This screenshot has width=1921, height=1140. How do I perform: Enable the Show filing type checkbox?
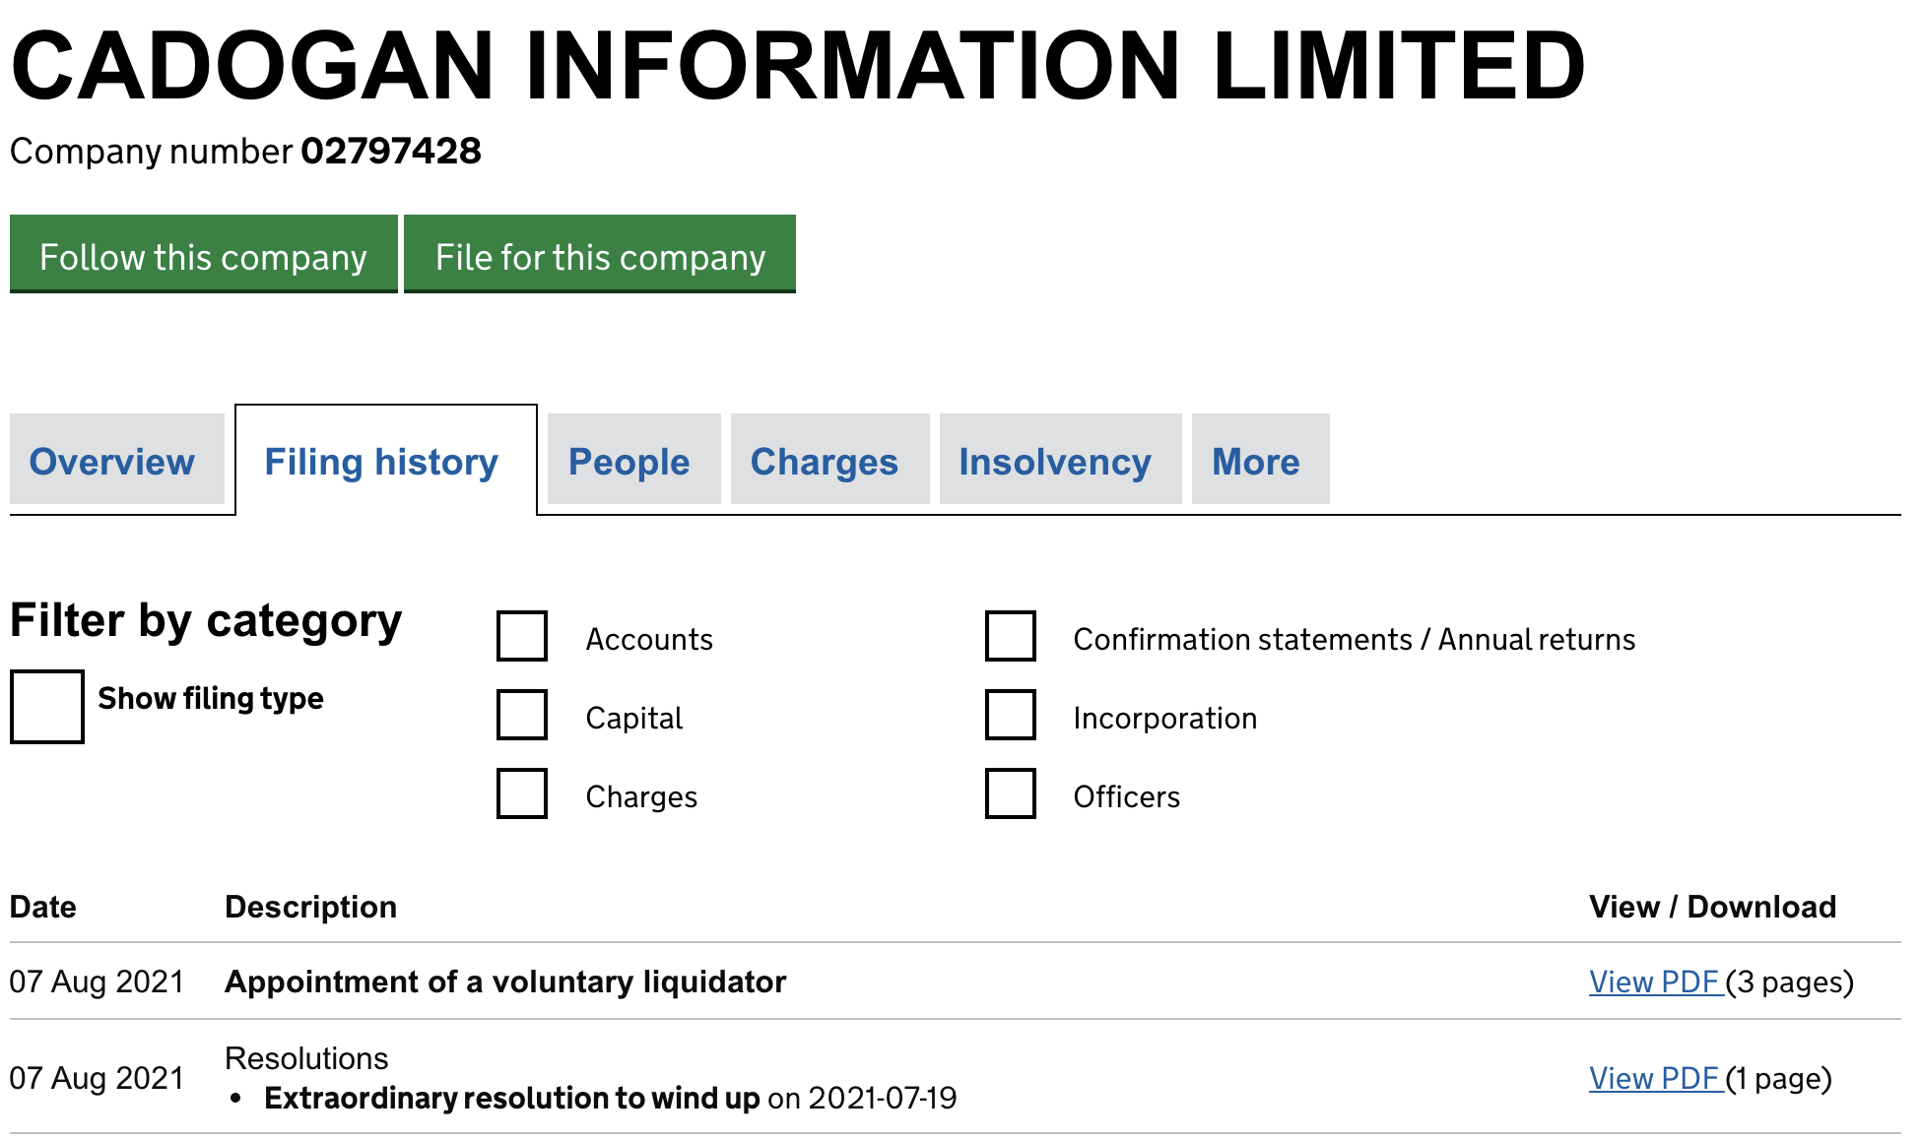click(47, 706)
